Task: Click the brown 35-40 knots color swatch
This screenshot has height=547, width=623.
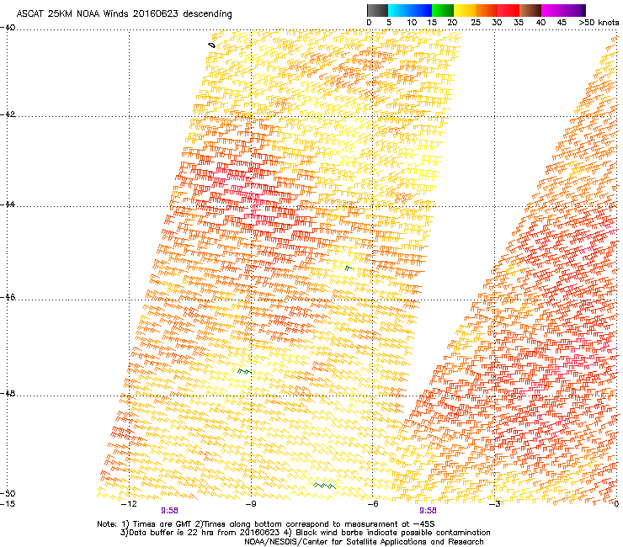Action: tap(530, 10)
